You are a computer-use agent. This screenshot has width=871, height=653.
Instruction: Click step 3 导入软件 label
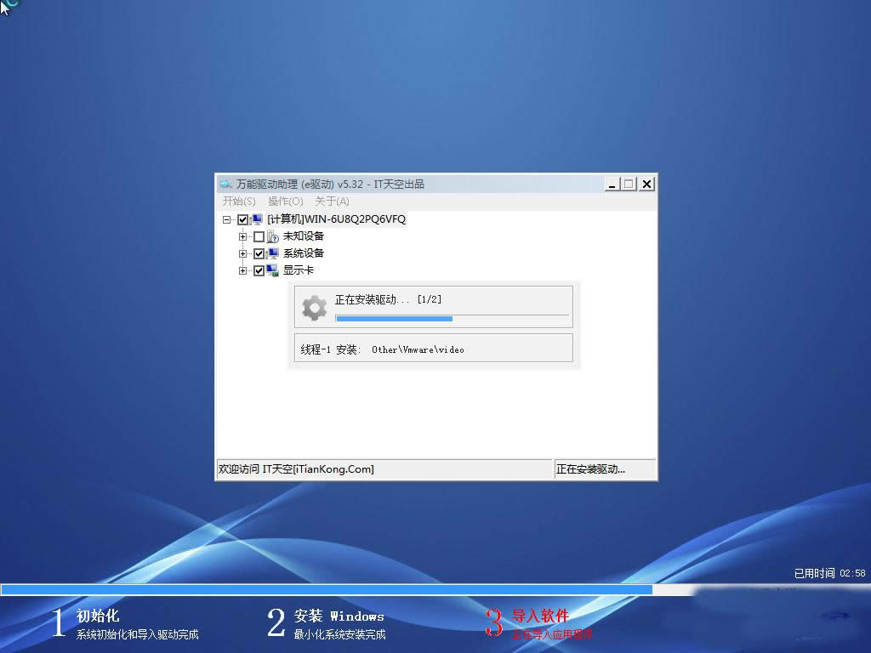[x=540, y=616]
